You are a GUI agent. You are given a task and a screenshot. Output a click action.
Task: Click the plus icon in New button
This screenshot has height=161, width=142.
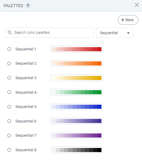[x=123, y=20]
